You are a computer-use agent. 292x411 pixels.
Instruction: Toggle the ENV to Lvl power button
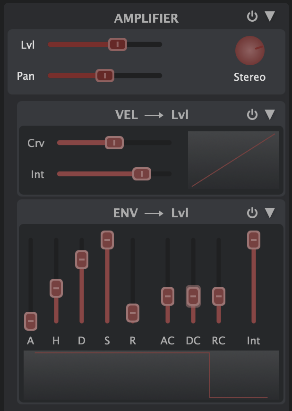coord(252,213)
